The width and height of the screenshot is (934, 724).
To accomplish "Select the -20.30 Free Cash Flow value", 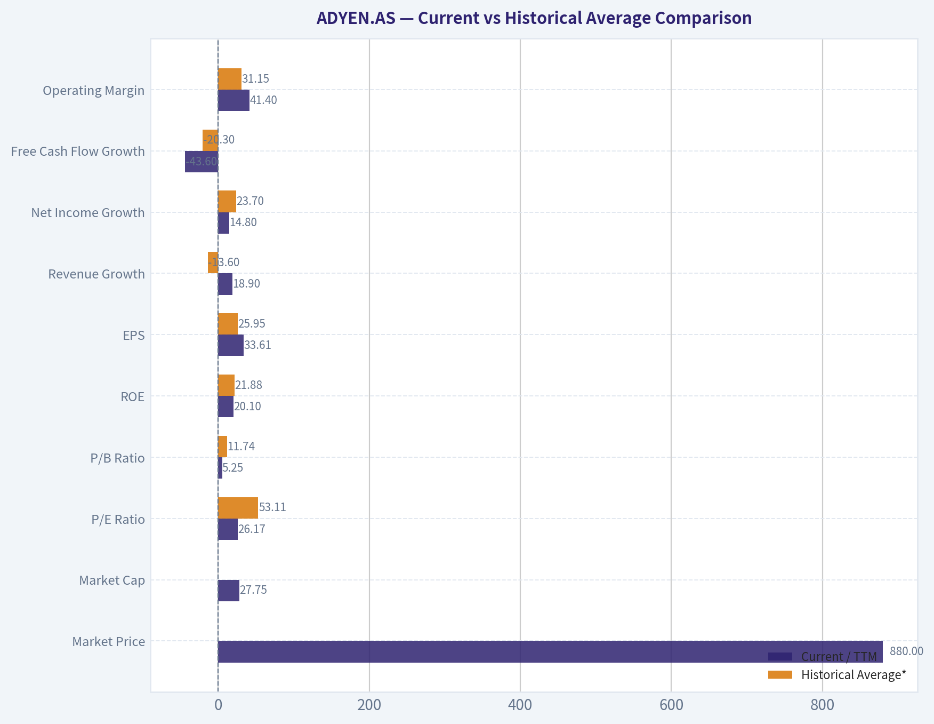I will 219,139.
